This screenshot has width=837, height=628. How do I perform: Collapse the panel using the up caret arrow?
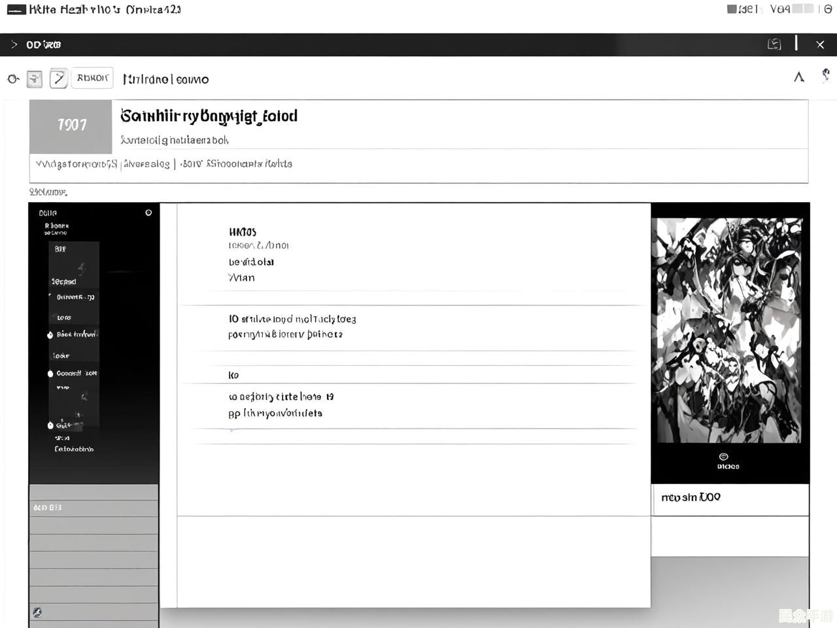point(798,77)
